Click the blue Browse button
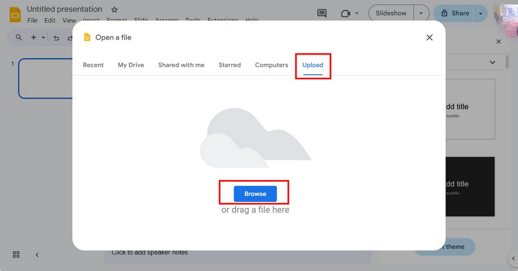 (x=255, y=194)
